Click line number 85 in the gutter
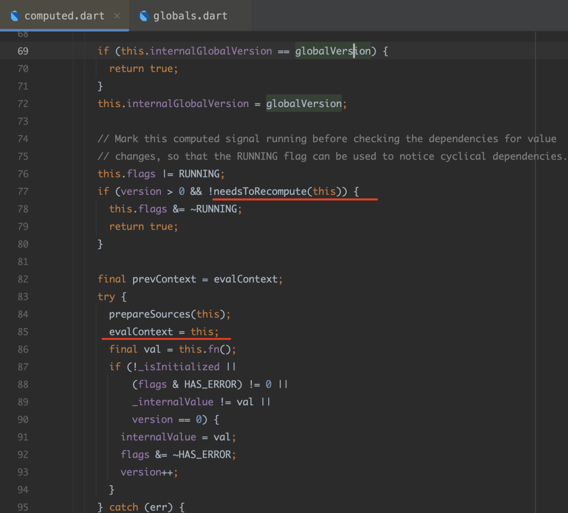The height and width of the screenshot is (513, 568). [23, 332]
